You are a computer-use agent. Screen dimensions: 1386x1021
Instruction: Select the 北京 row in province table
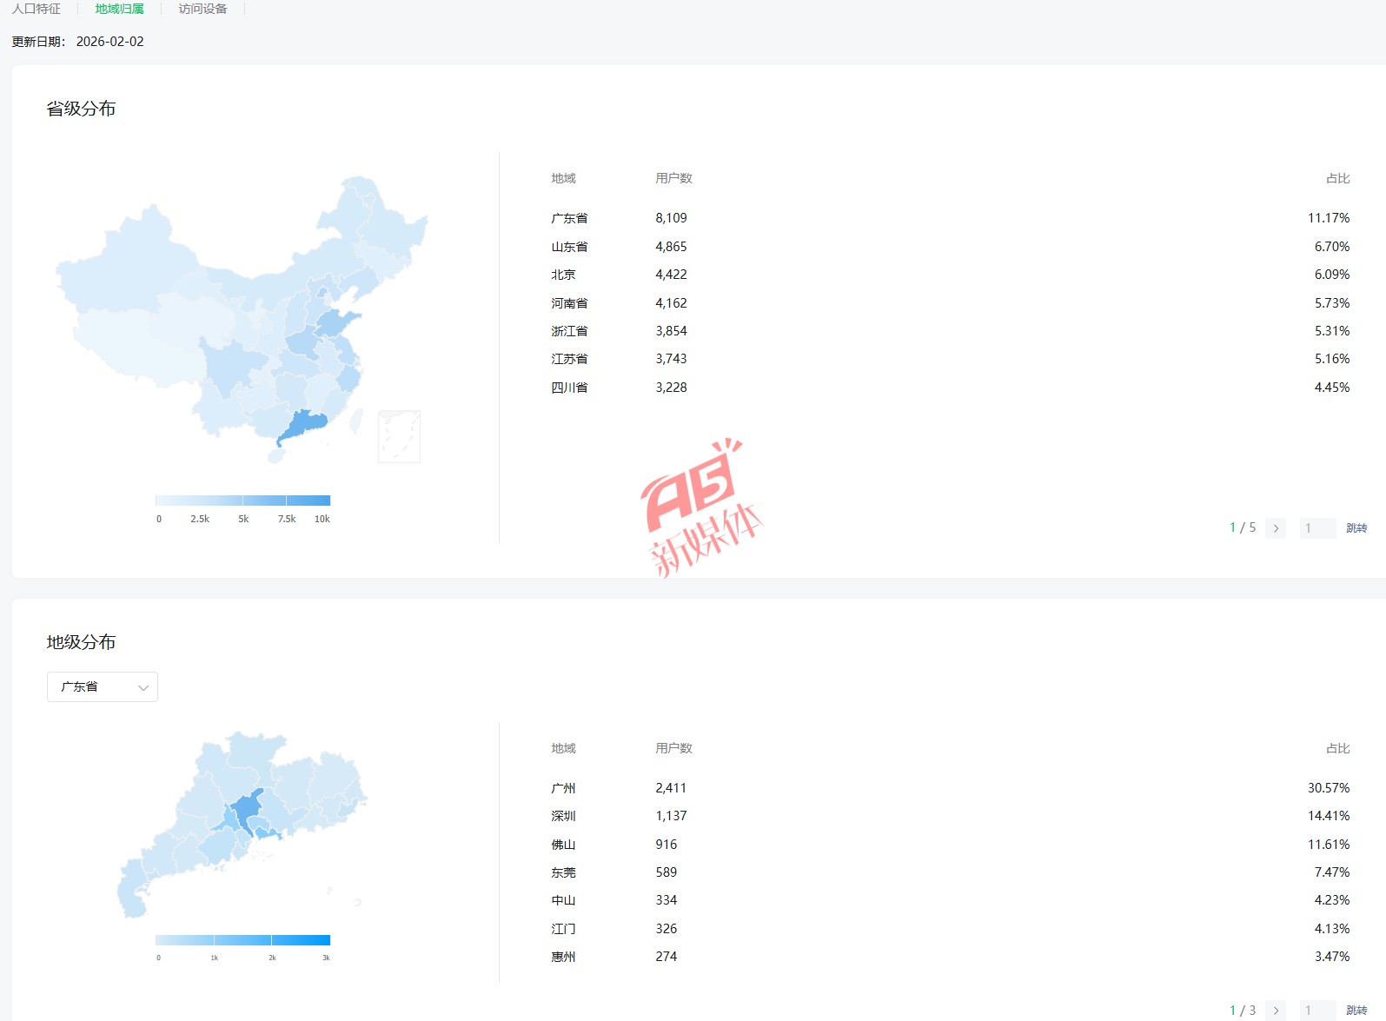pos(563,275)
